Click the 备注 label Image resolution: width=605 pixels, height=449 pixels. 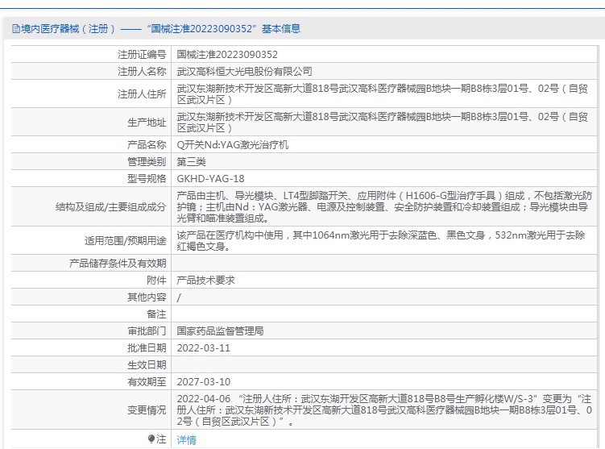coord(156,314)
